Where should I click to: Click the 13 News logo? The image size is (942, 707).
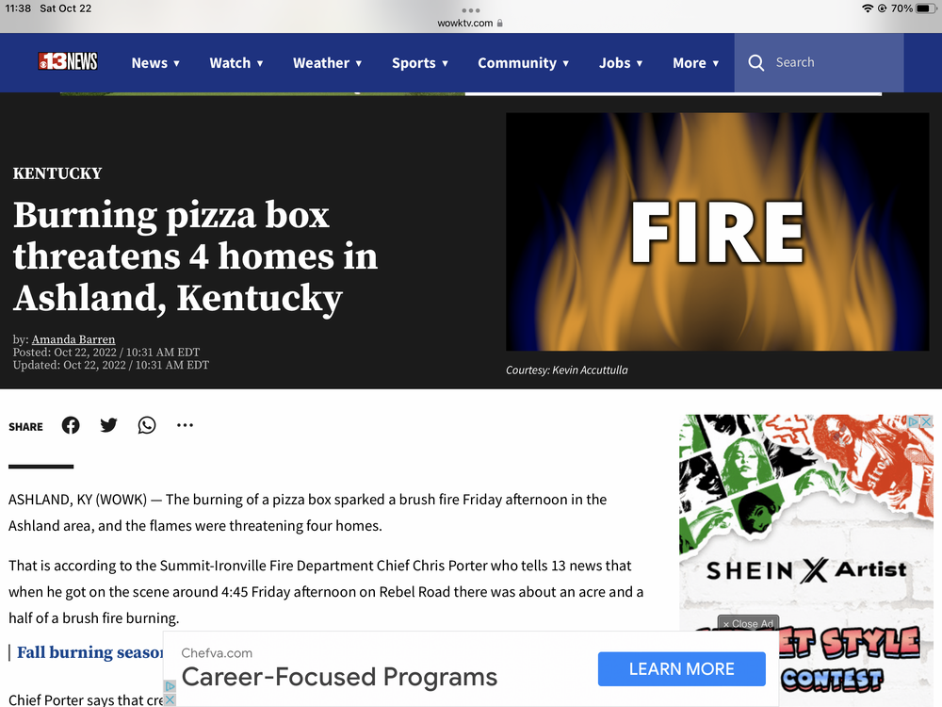click(67, 61)
